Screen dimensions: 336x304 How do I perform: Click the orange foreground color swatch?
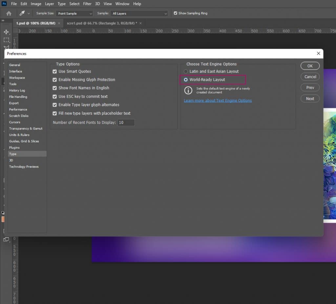click(x=3, y=219)
